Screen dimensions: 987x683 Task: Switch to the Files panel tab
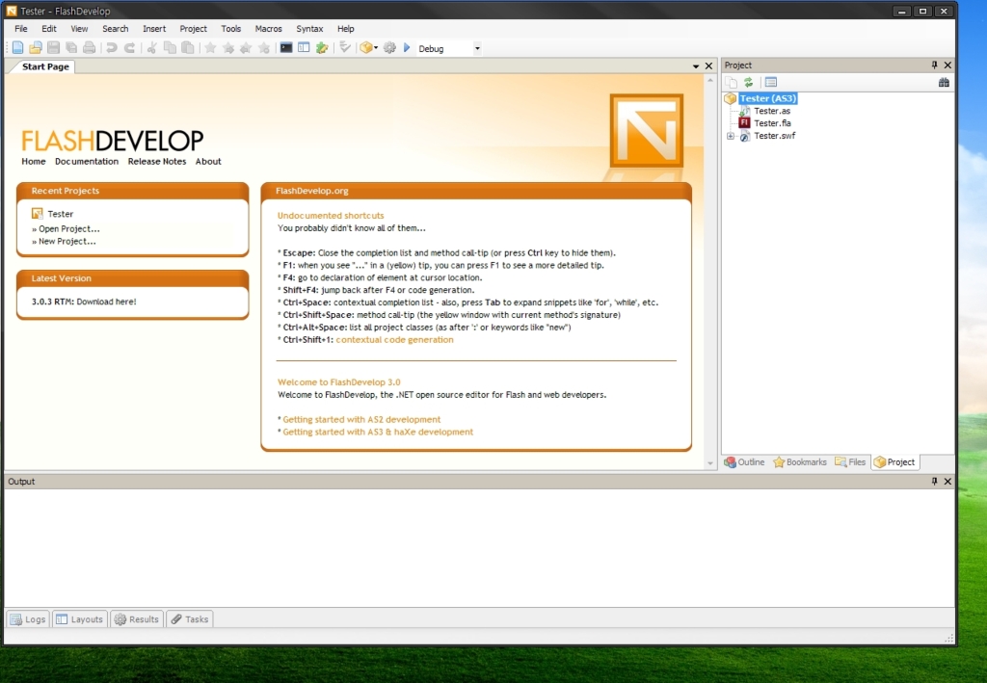coord(850,462)
